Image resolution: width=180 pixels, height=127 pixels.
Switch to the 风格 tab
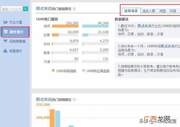(173, 11)
